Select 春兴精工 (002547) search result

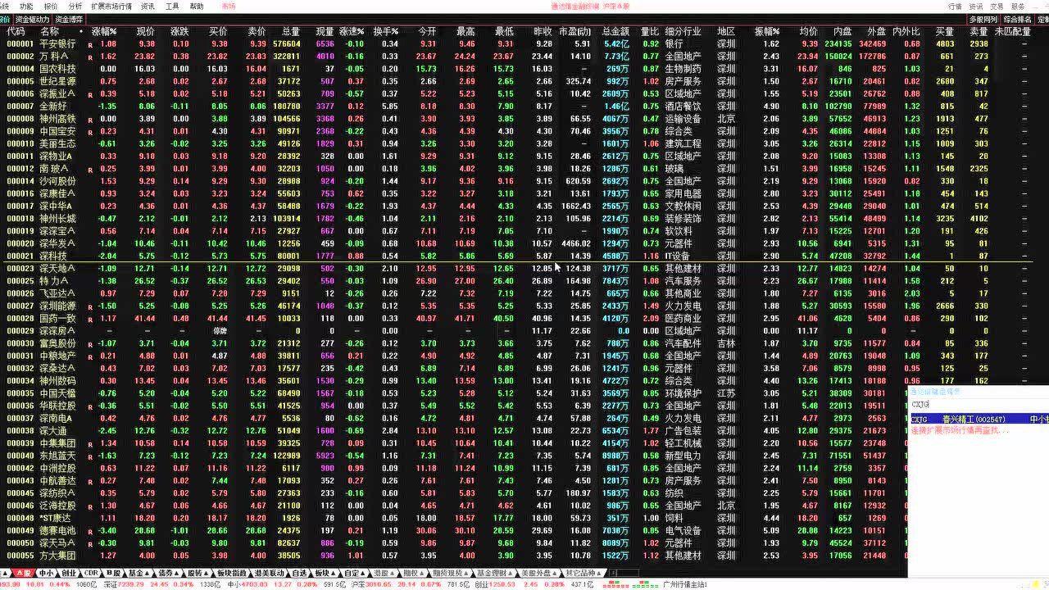coord(979,419)
